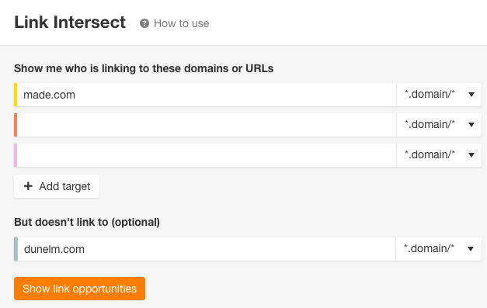Expand the second target's *.domain/* dropdown
Viewport: 487px width, 308px height.
[439, 125]
